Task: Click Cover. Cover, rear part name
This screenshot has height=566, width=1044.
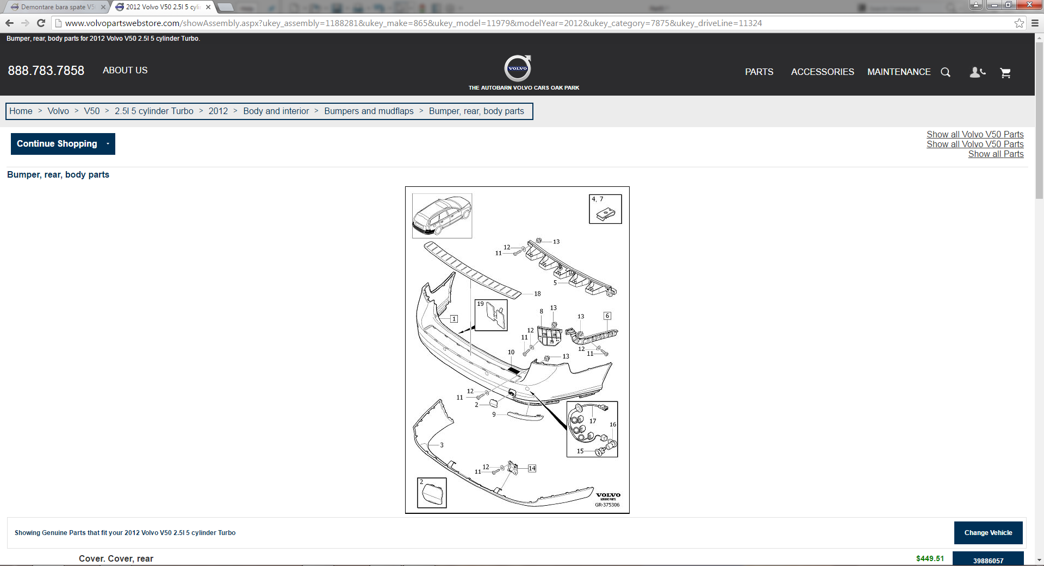Action: tap(116, 558)
